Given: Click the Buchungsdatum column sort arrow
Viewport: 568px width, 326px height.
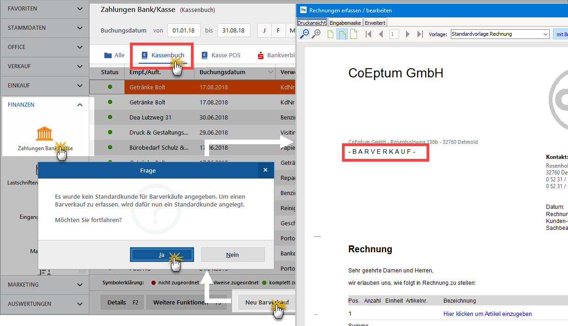Looking at the screenshot, I should tap(270, 72).
